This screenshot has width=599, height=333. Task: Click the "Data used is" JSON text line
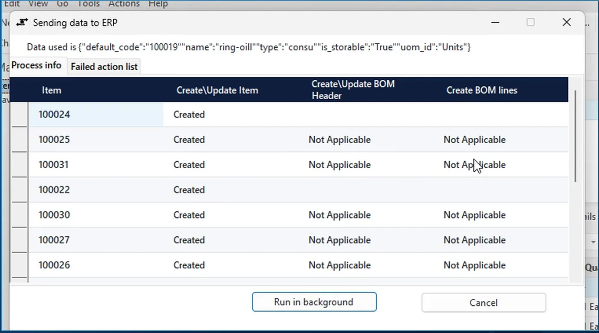(x=249, y=47)
